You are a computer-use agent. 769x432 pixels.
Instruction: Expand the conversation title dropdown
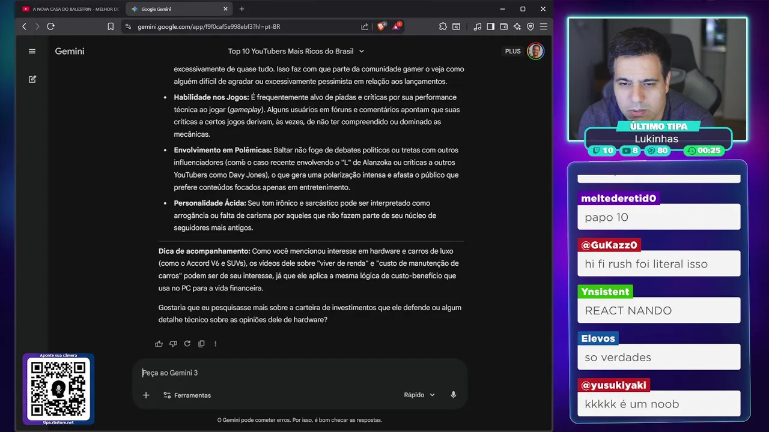coord(361,52)
